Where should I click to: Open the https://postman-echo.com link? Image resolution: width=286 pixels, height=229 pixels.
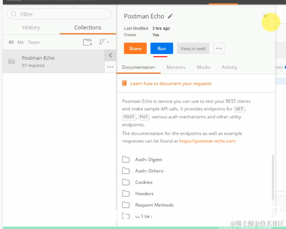click(207, 141)
